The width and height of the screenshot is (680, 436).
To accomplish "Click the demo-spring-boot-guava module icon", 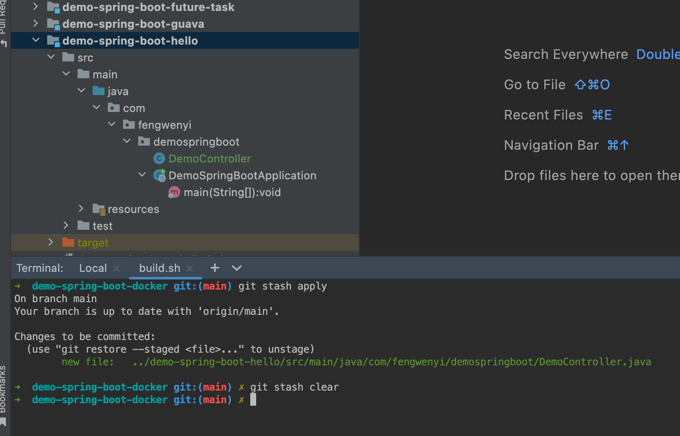I will (x=53, y=24).
